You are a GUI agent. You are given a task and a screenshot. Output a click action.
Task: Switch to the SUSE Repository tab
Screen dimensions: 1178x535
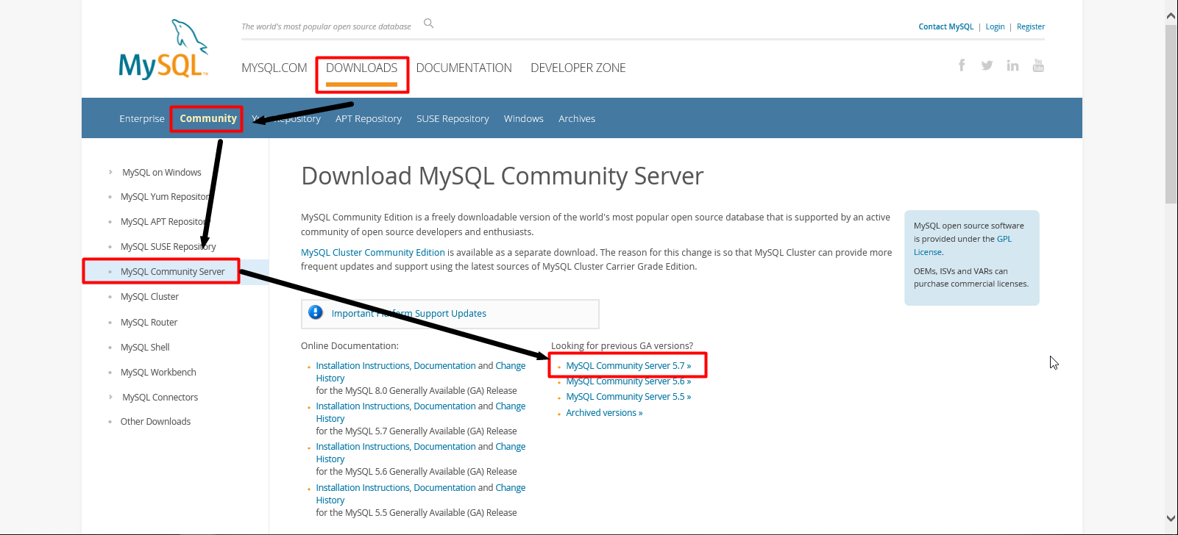click(453, 118)
